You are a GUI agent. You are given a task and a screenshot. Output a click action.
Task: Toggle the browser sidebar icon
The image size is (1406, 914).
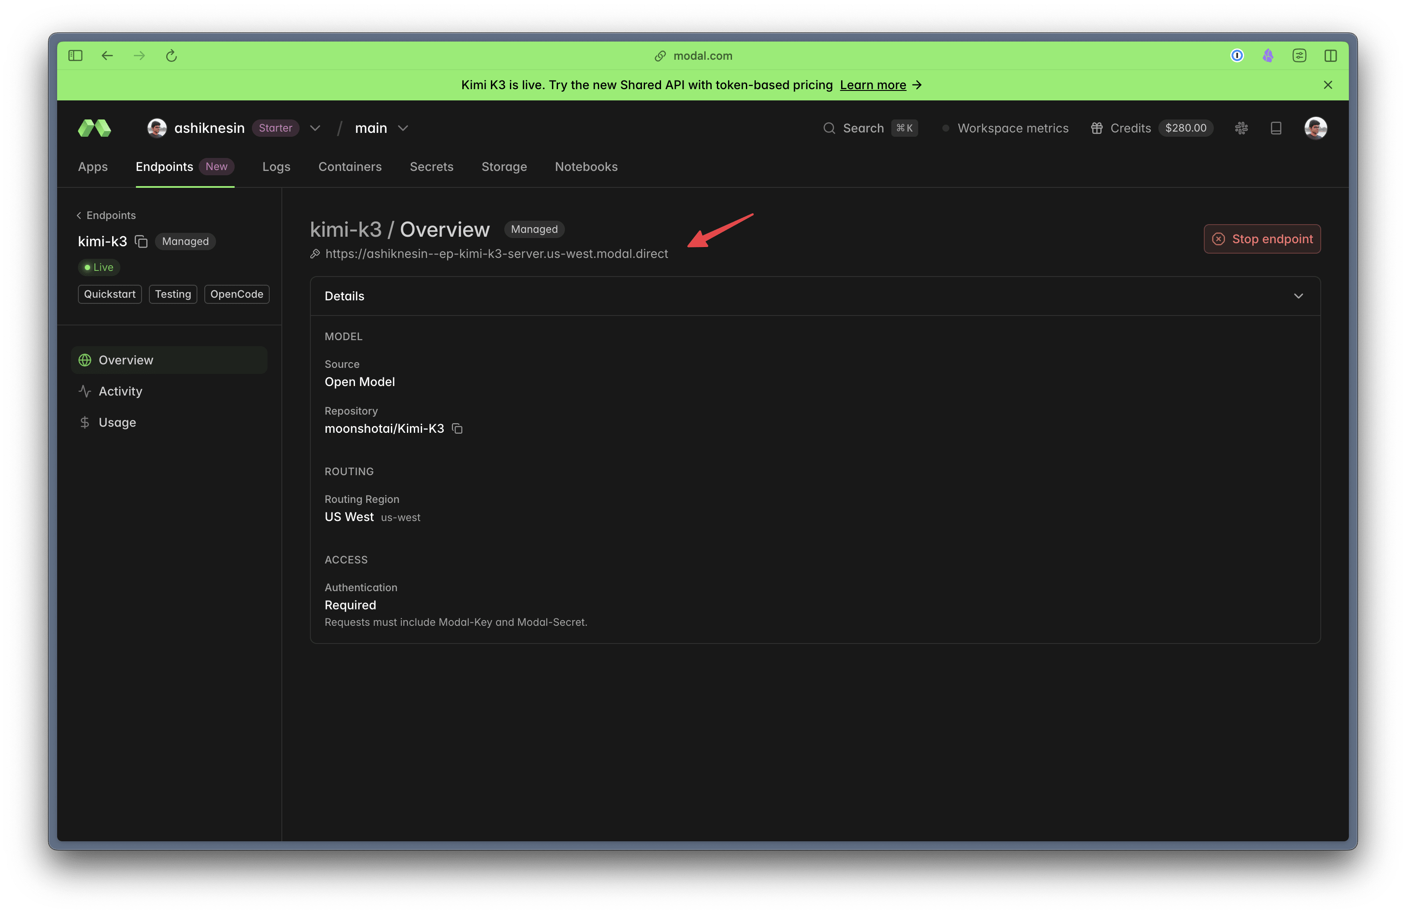point(76,55)
